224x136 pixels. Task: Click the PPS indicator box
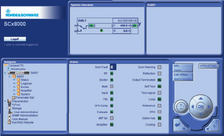pyautogui.click(x=159, y=112)
